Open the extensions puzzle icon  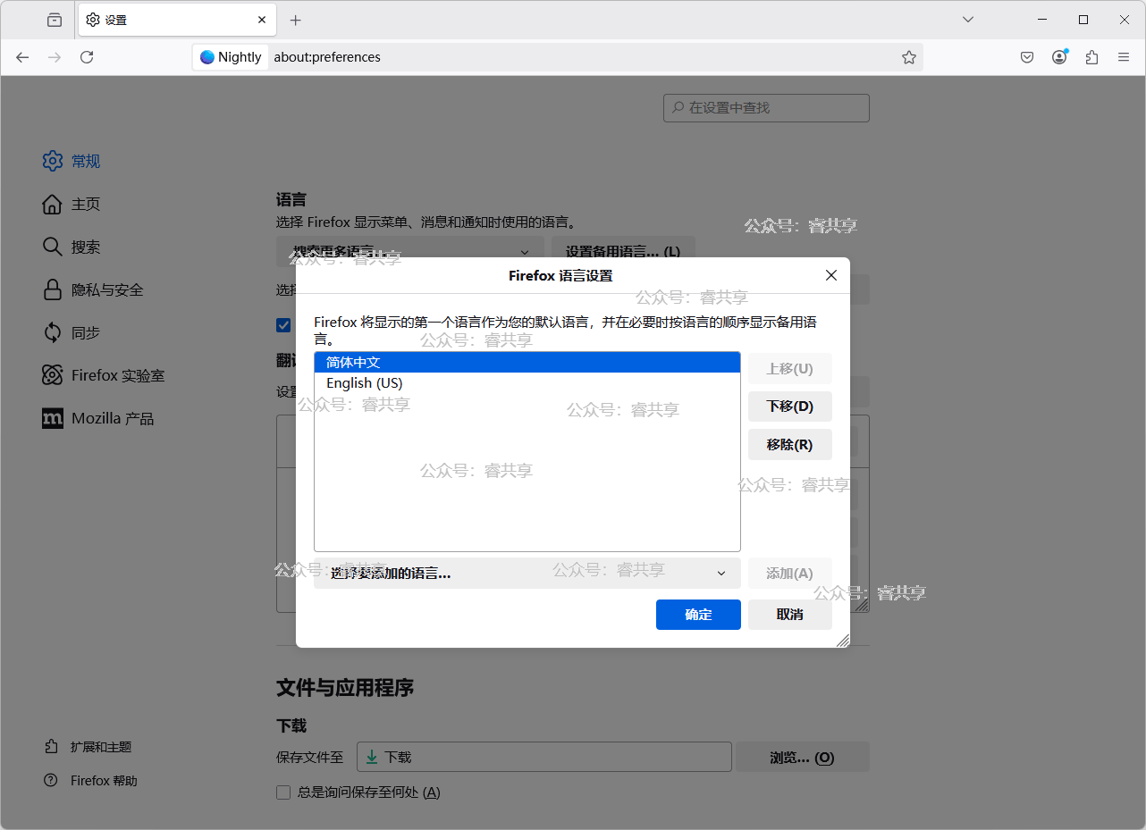pyautogui.click(x=1091, y=57)
